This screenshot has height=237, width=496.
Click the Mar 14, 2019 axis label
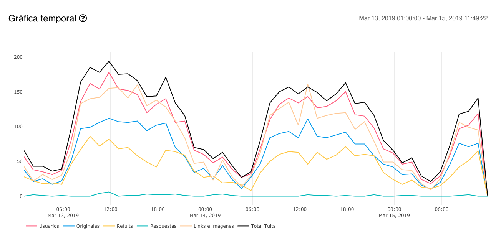pos(205,215)
